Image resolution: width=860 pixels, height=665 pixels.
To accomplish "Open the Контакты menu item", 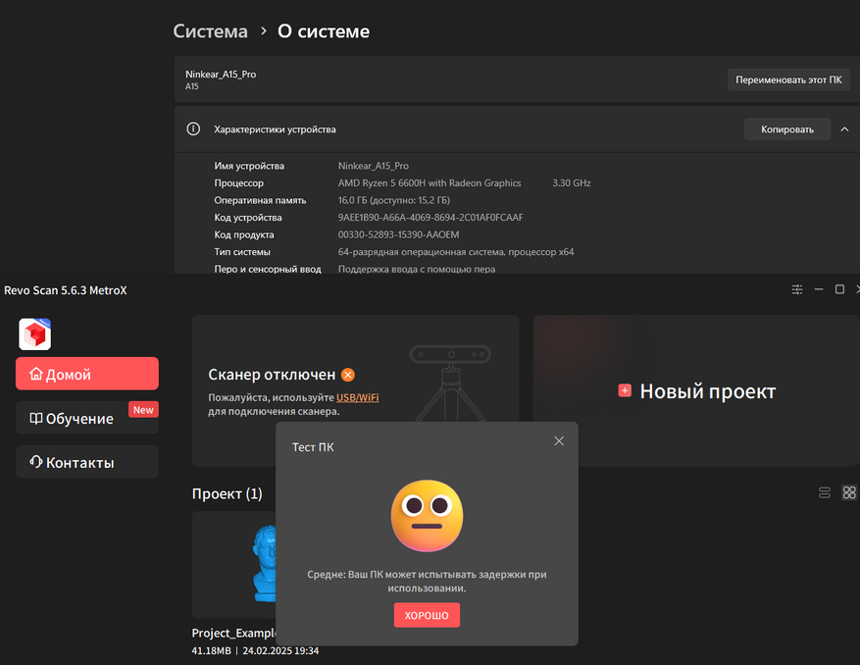I will coord(87,461).
